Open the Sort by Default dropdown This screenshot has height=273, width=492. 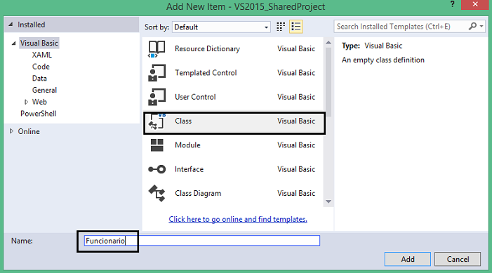pos(221,27)
